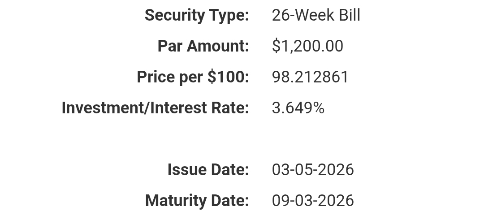The width and height of the screenshot is (484, 211).
Task: Click the Security Type label
Action: pyautogui.click(x=196, y=15)
